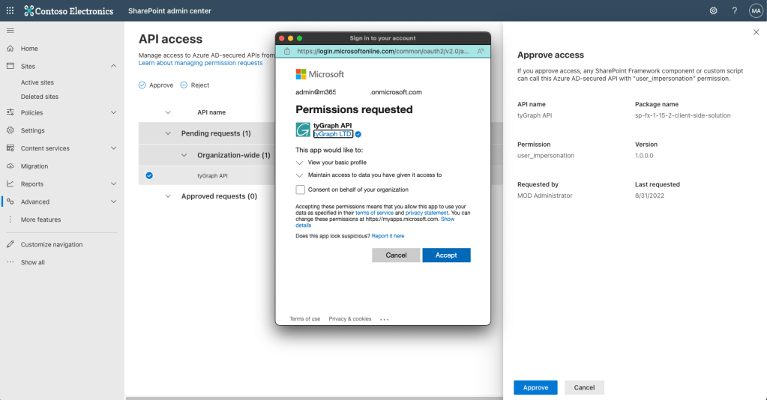Expand the Reports navigation group
This screenshot has height=400, width=767.
click(113, 184)
